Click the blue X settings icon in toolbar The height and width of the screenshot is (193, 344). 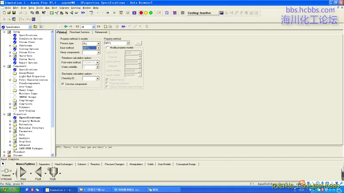point(134,13)
